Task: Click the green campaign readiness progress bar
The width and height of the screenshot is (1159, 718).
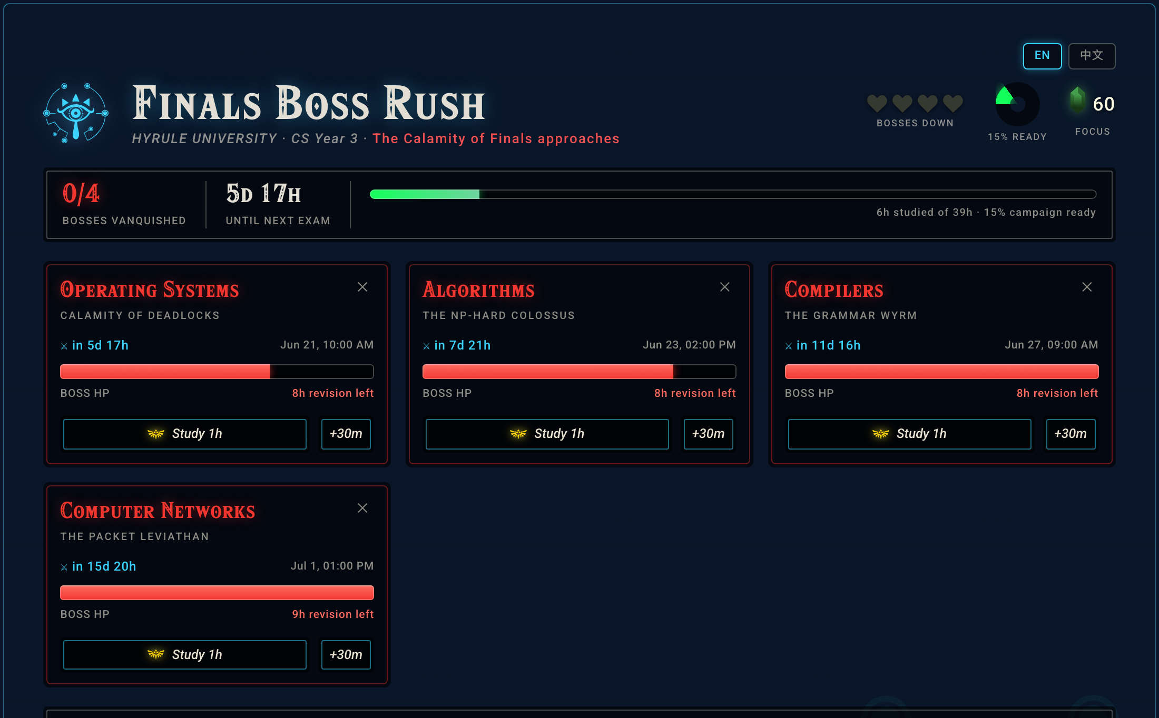Action: click(x=733, y=194)
